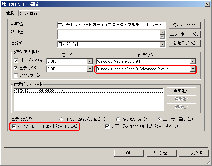Click the audio mode CBR combo box
Image resolution: width=212 pixels, height=166 pixels.
[x=70, y=61]
